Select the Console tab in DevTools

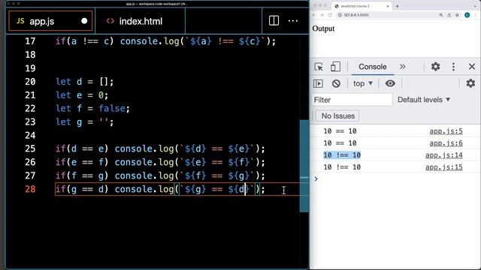(x=373, y=67)
